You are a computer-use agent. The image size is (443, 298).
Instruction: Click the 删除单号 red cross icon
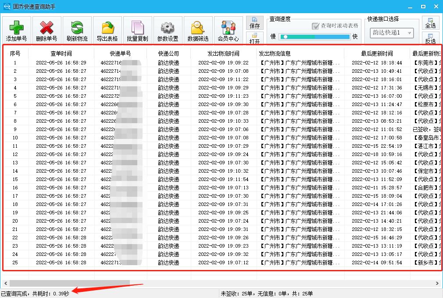point(46,27)
